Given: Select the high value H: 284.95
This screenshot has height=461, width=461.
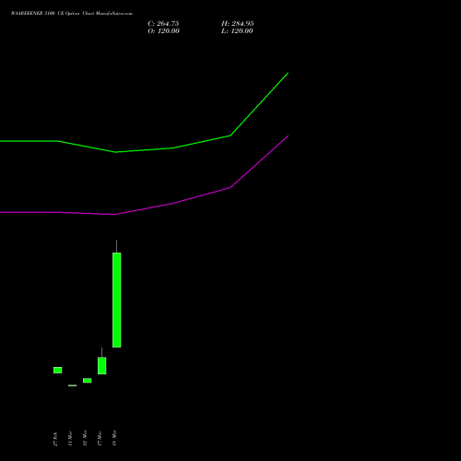Looking at the screenshot, I should point(238,24).
